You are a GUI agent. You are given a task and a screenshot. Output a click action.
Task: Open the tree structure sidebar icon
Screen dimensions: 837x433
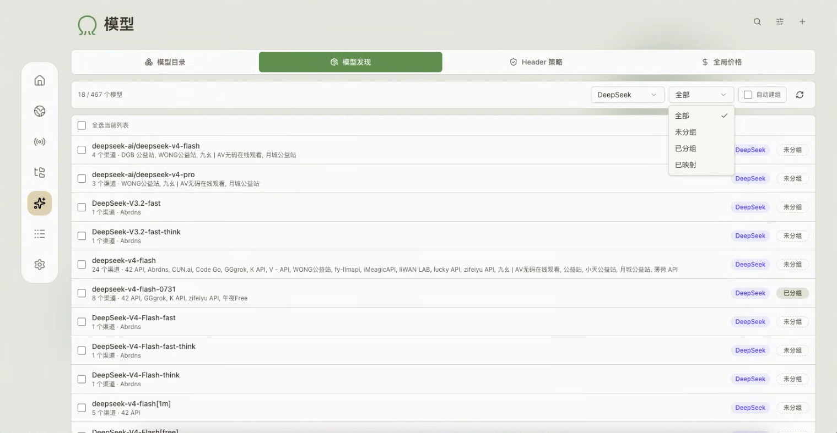click(40, 172)
